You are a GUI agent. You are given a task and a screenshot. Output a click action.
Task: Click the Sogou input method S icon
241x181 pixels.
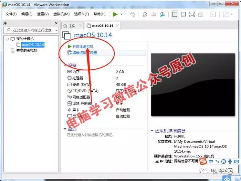click(x=203, y=161)
